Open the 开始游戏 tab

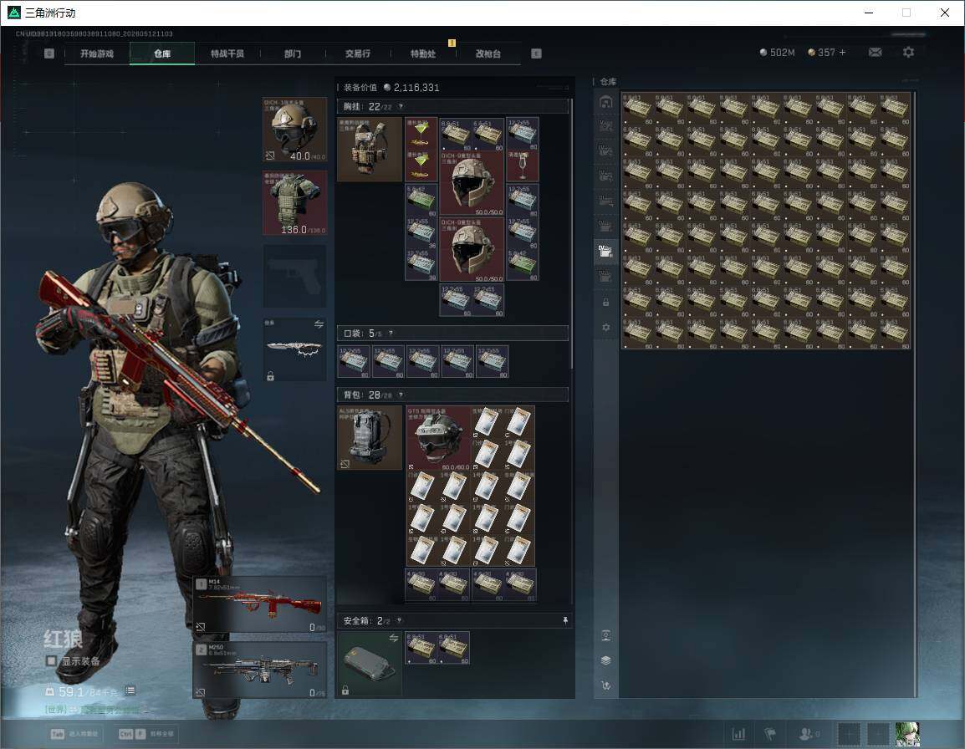click(x=97, y=53)
